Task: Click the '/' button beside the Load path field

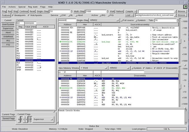Action: coord(176,15)
